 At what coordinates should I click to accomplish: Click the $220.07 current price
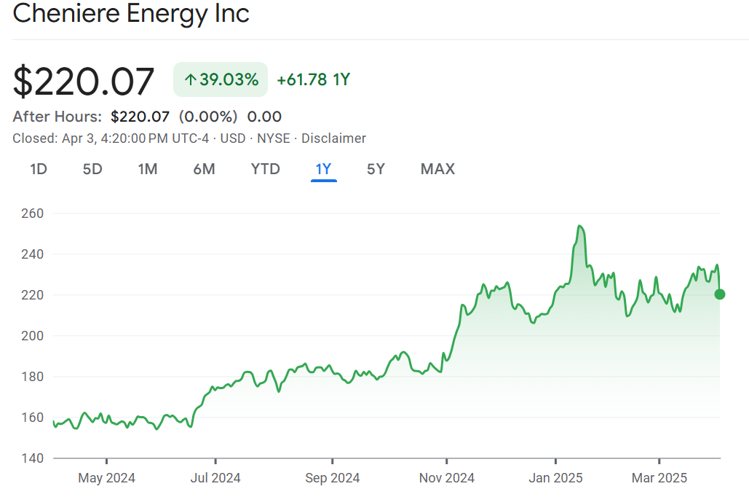[84, 81]
